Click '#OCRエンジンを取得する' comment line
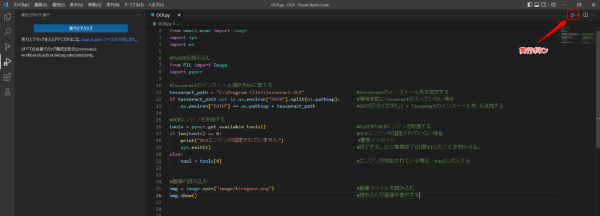This screenshot has width=600, height=216. [197, 119]
